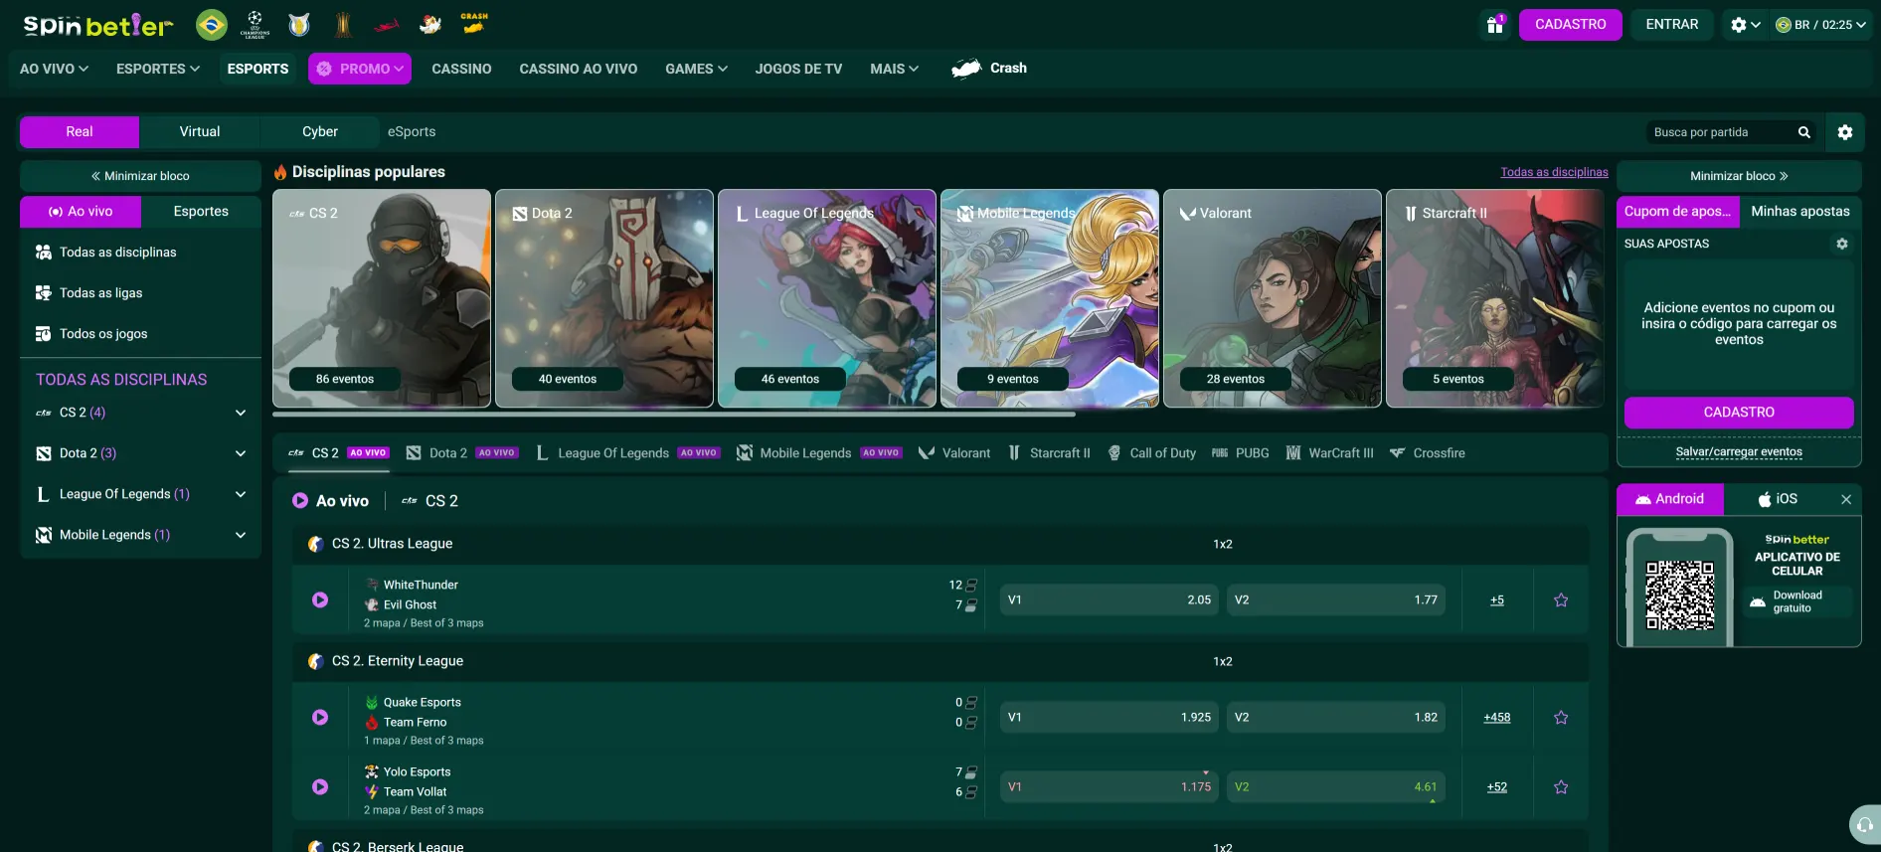Open +458 more markets link
The image size is (1881, 852).
click(1496, 717)
